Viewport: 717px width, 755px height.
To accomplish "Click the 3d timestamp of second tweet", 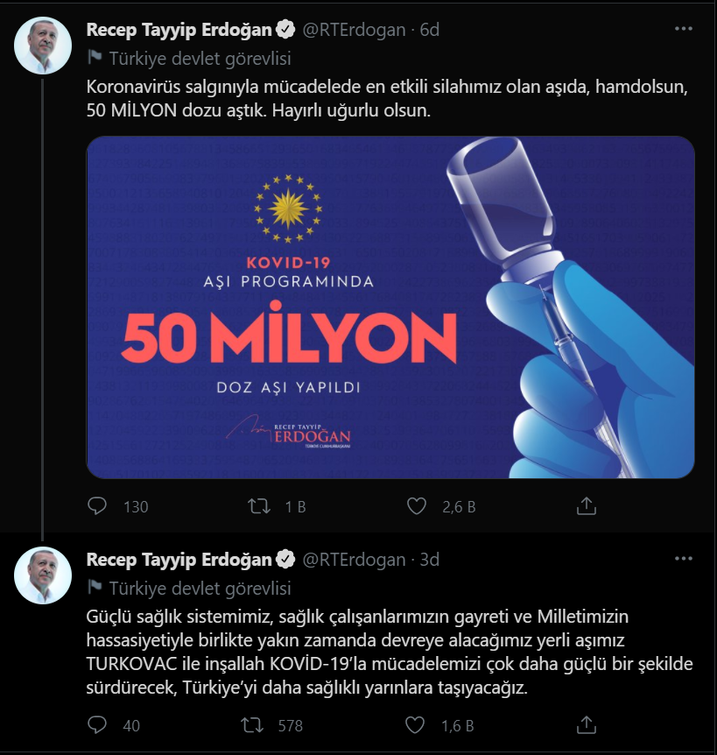I will click(x=429, y=560).
